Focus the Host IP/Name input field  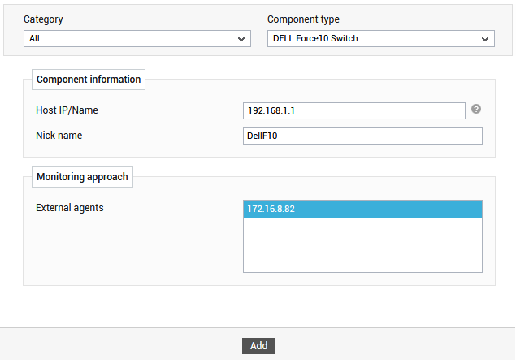(x=354, y=110)
